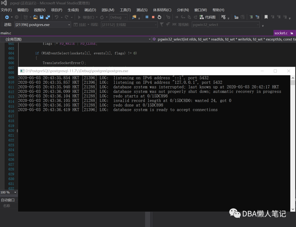Click the Step Over icon
The image size is (296, 227).
[189, 17]
